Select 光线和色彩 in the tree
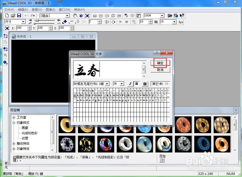The width and height of the screenshot is (242, 177). tap(30, 133)
